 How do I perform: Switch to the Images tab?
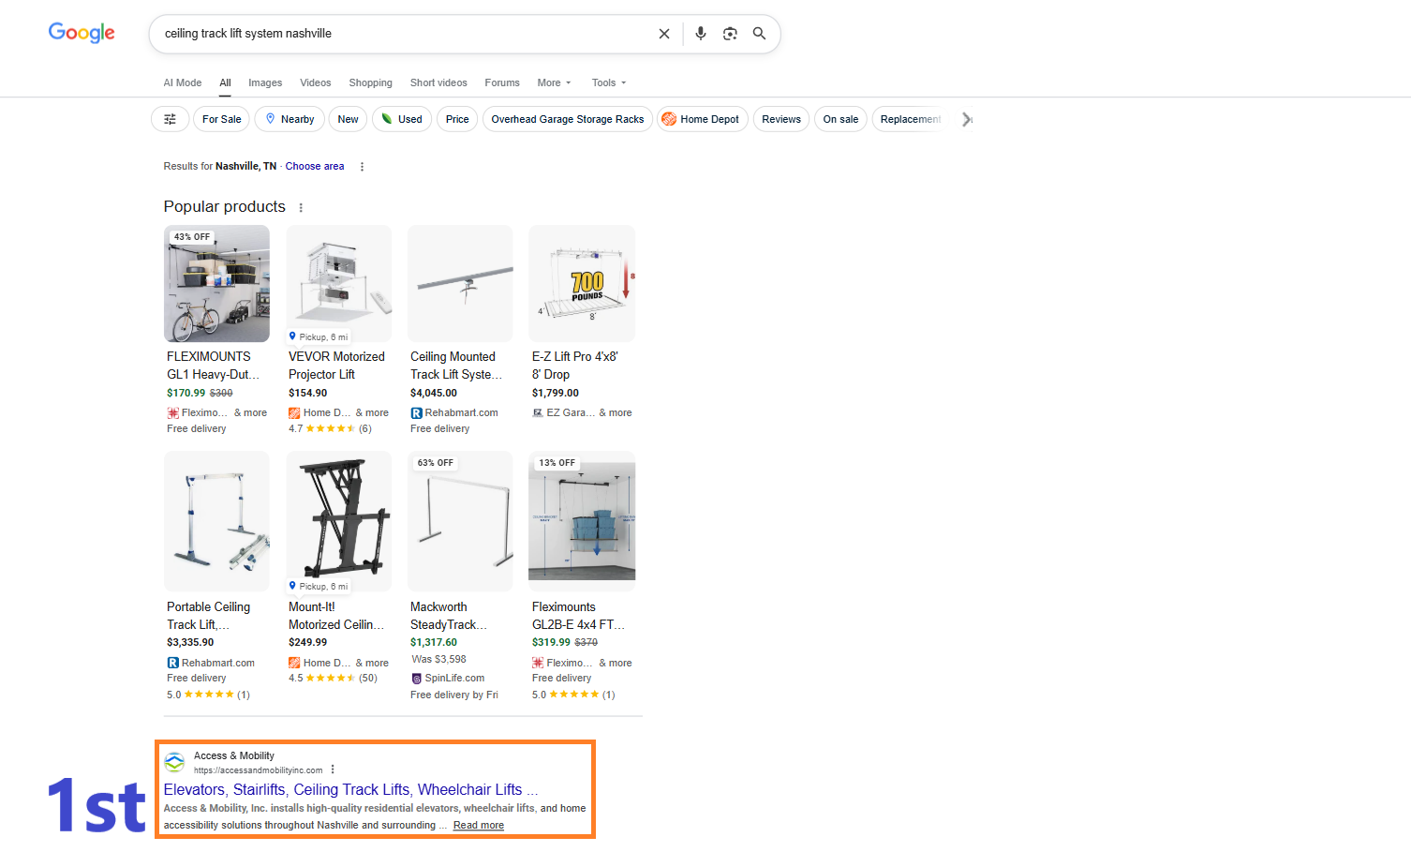coord(265,82)
